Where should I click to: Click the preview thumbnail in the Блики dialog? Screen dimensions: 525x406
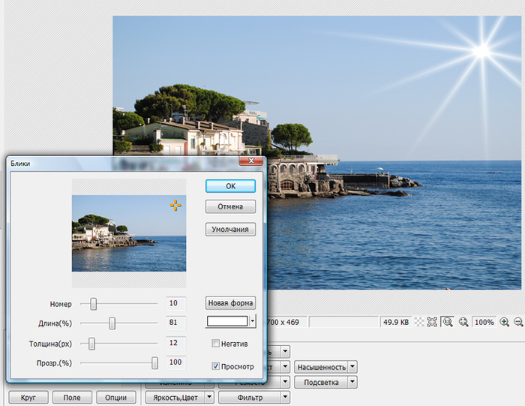tap(129, 233)
